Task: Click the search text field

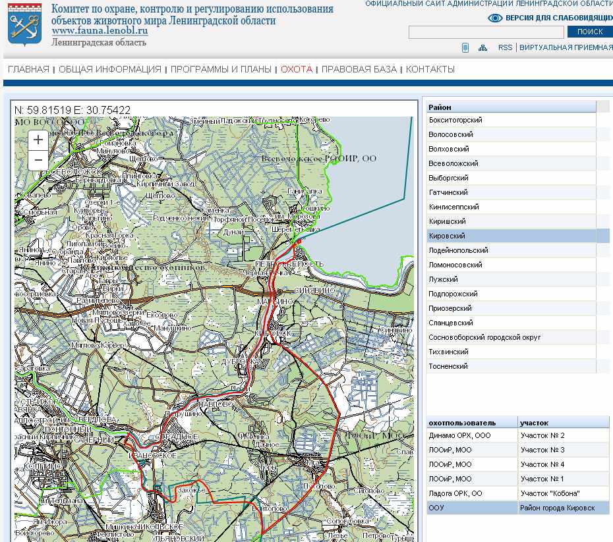Action: (x=486, y=32)
